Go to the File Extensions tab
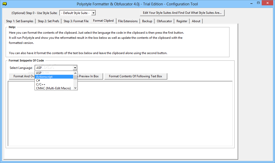This screenshot has width=275, height=163. coord(128,21)
